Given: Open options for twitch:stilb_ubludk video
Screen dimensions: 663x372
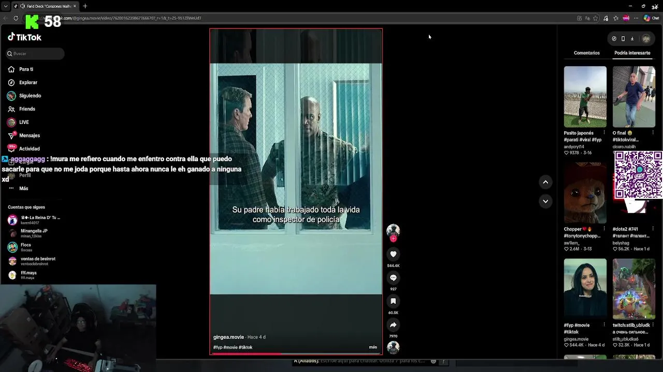Looking at the screenshot, I should click(x=653, y=325).
